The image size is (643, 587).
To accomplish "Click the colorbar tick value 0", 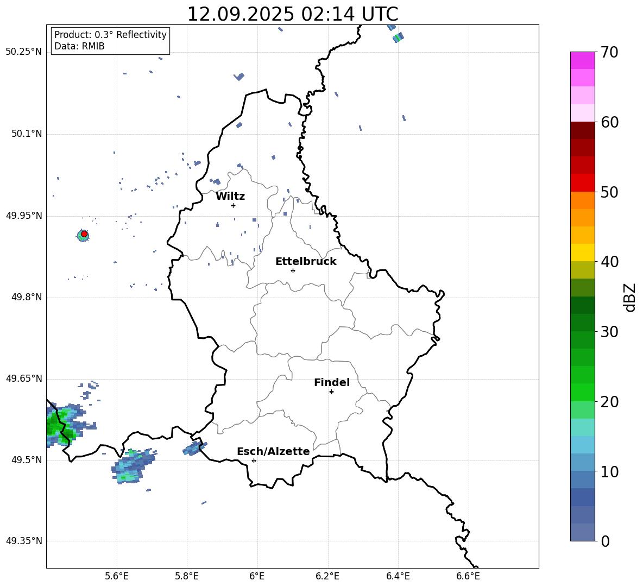I will (x=605, y=541).
